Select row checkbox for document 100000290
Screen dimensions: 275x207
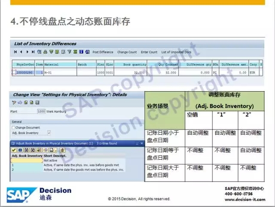click(x=13, y=72)
